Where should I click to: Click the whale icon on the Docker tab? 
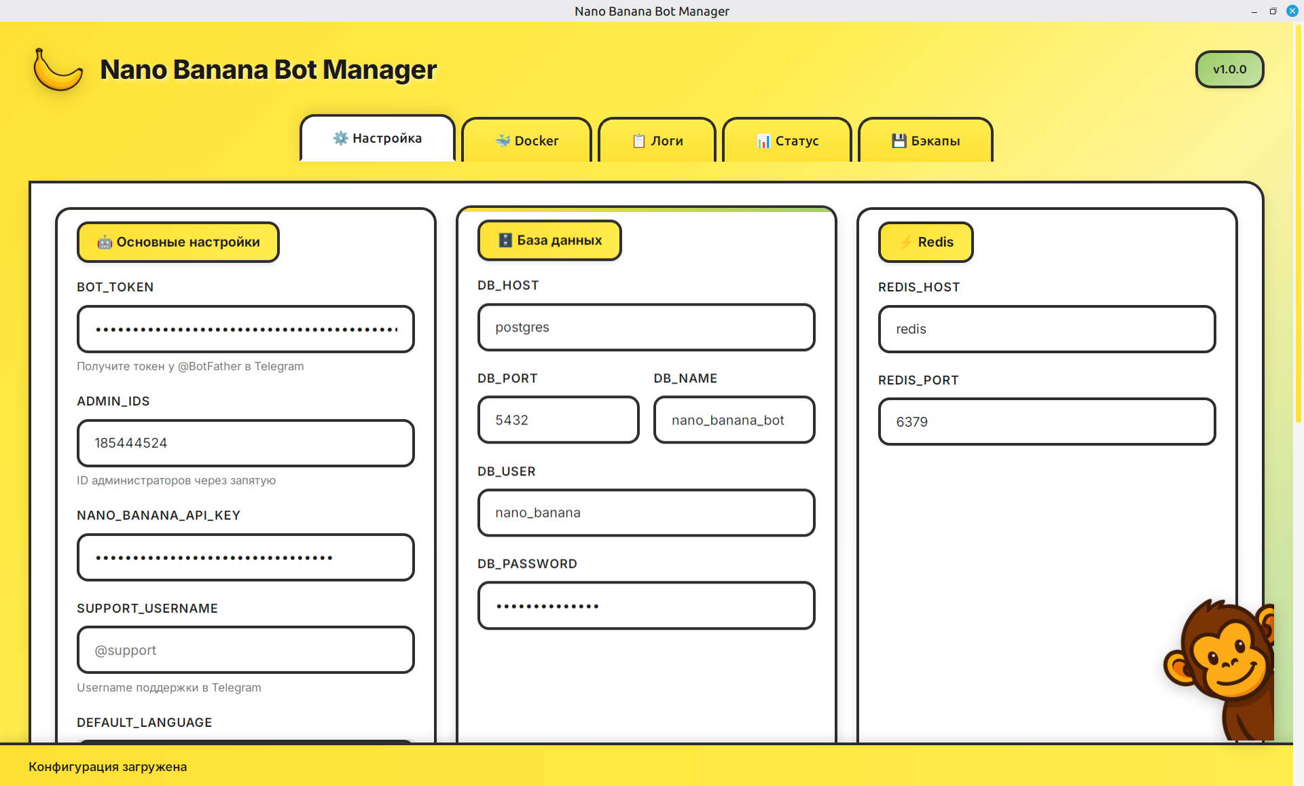(501, 141)
